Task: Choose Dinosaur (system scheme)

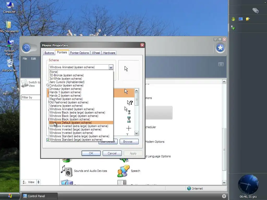Action: click(81, 89)
